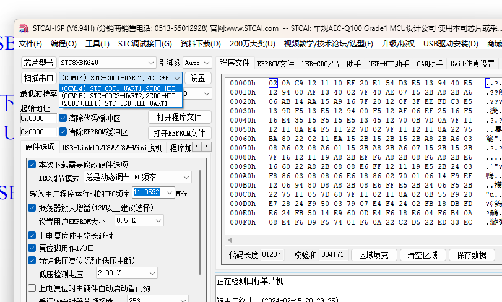Switch to USB-CDC/串口助手 tab

331,64
